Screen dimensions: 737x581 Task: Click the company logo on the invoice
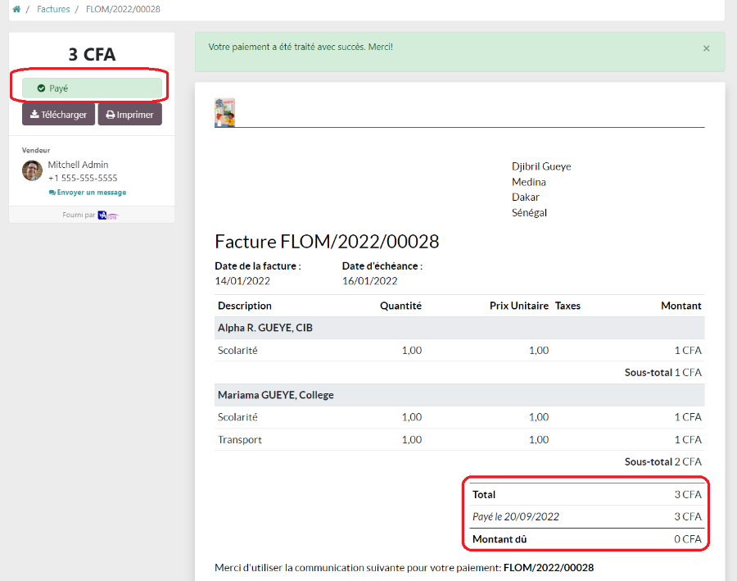224,112
